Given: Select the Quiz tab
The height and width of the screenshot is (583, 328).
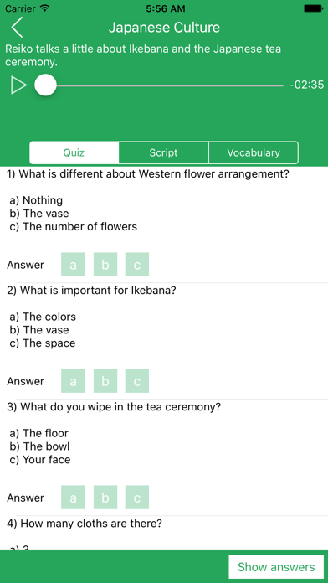Looking at the screenshot, I should tap(74, 152).
